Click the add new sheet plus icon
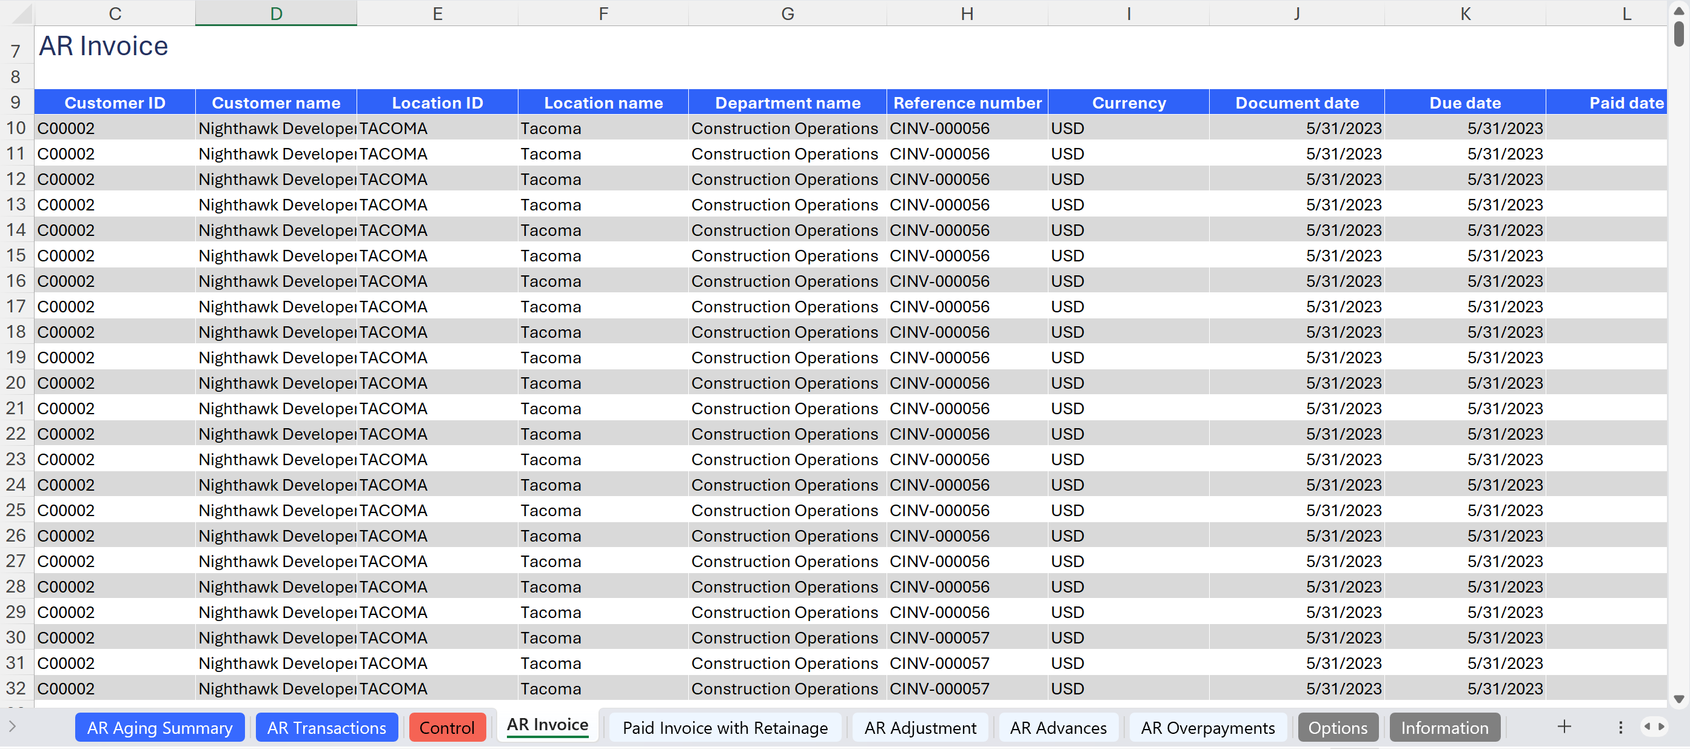Viewport: 1690px width, 749px height. [x=1564, y=727]
